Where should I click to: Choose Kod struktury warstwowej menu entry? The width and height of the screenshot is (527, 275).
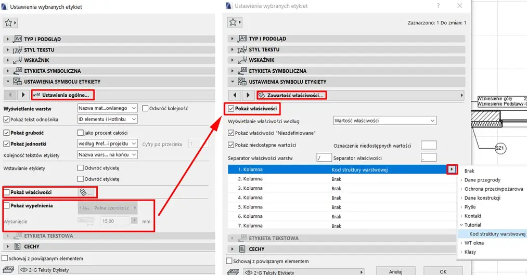497,234
